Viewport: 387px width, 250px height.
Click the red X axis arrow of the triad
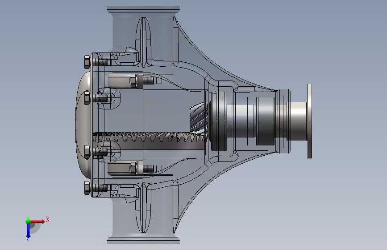click(37, 222)
